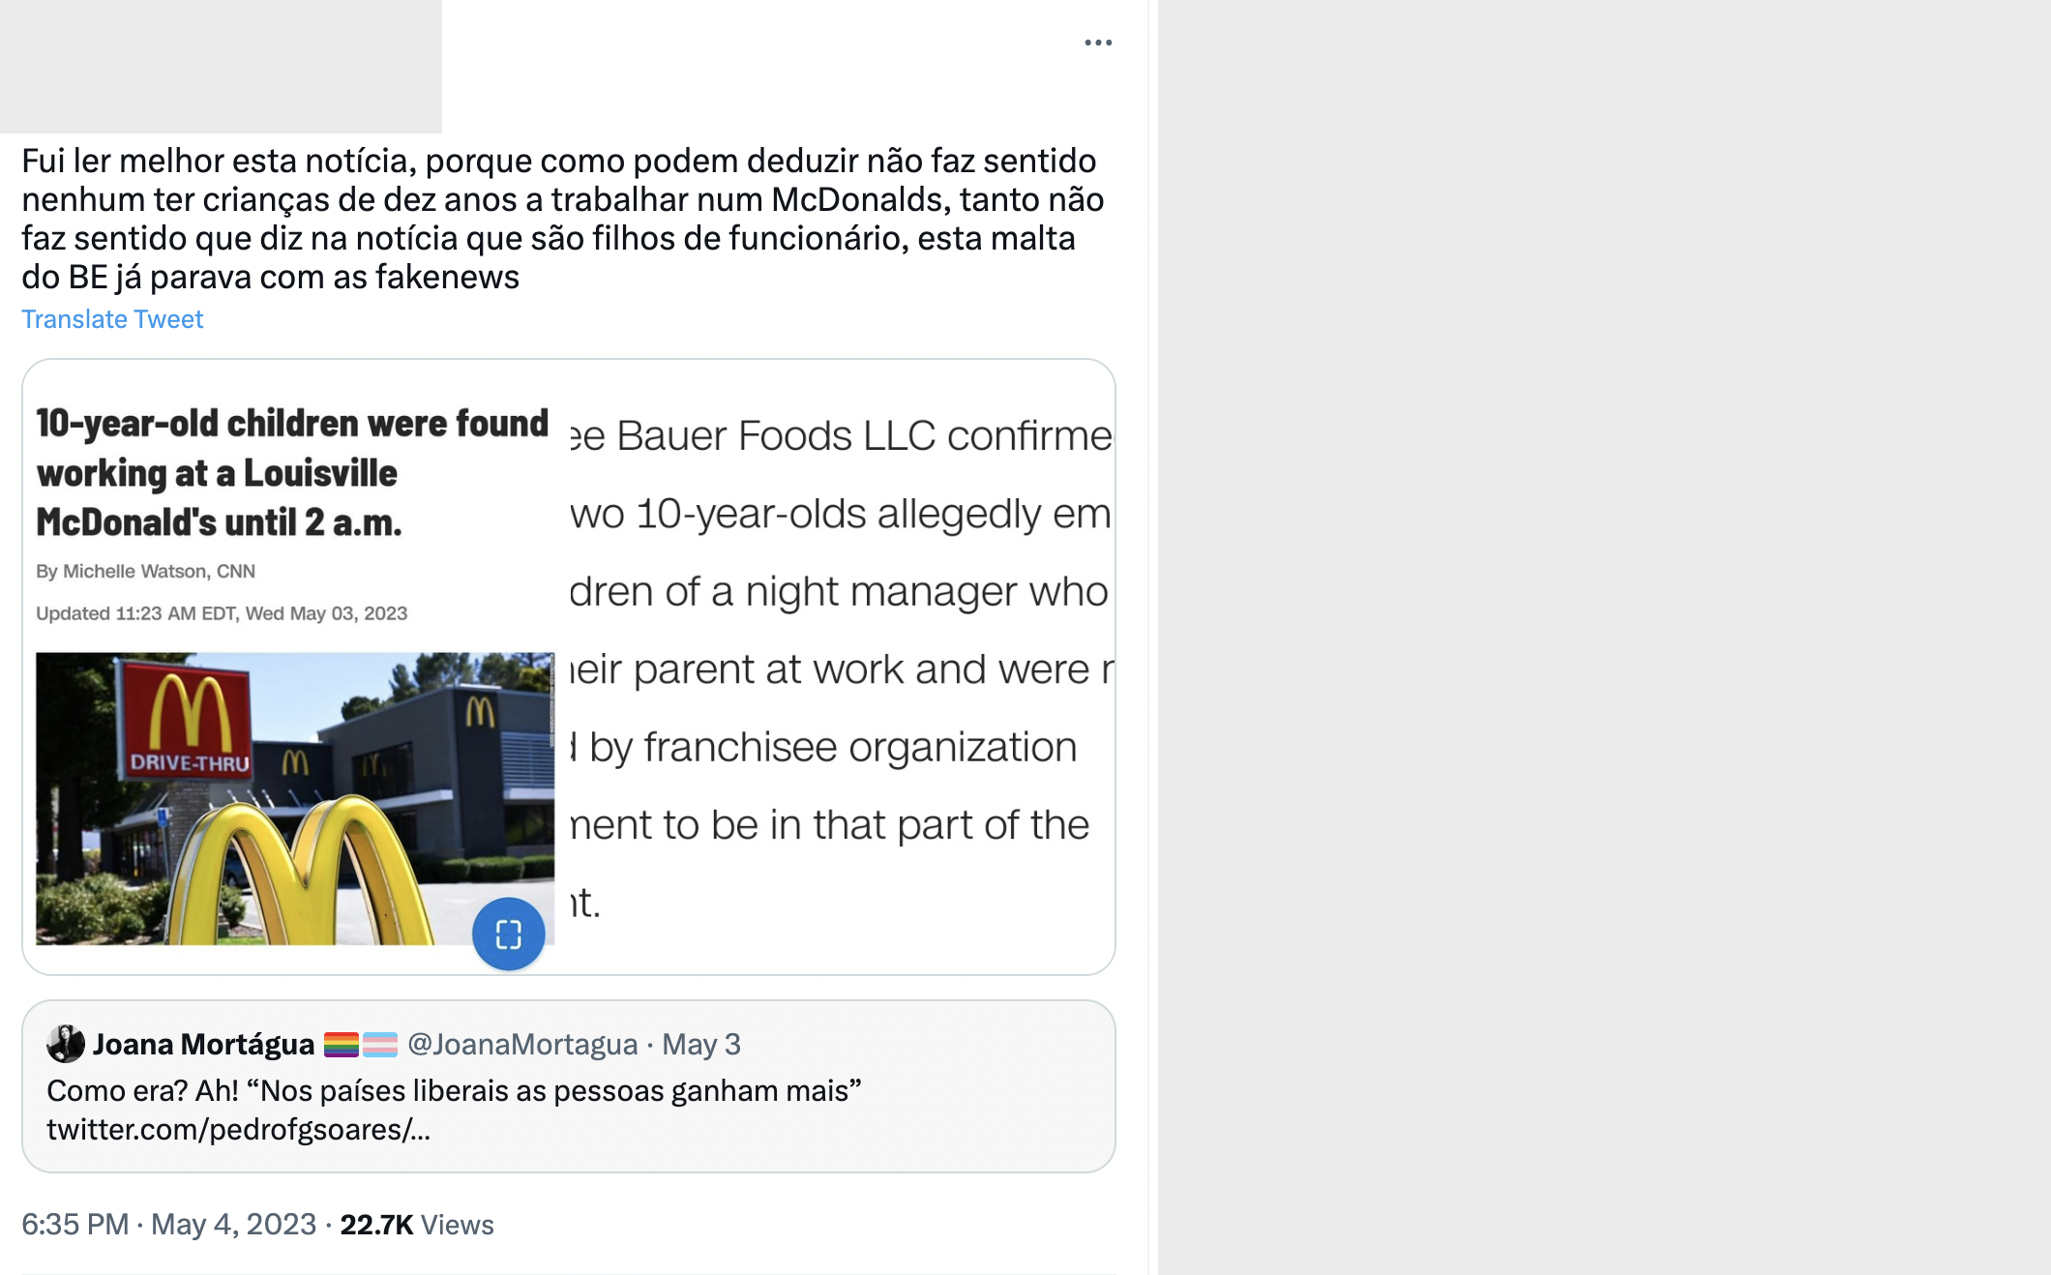Click the 22.7K Views counter
Viewport: 2051px width, 1275px height.
(x=417, y=1225)
